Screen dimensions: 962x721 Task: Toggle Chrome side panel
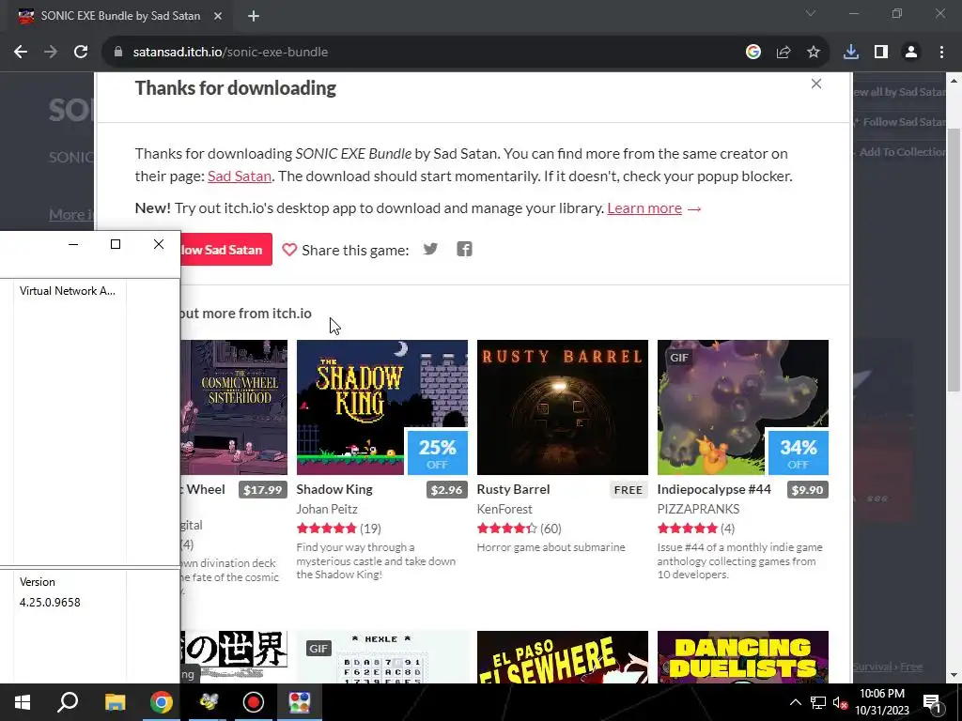[881, 53]
